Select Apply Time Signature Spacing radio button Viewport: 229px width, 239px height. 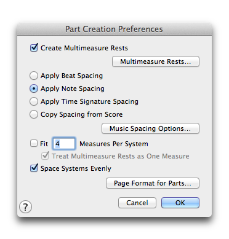tap(34, 101)
